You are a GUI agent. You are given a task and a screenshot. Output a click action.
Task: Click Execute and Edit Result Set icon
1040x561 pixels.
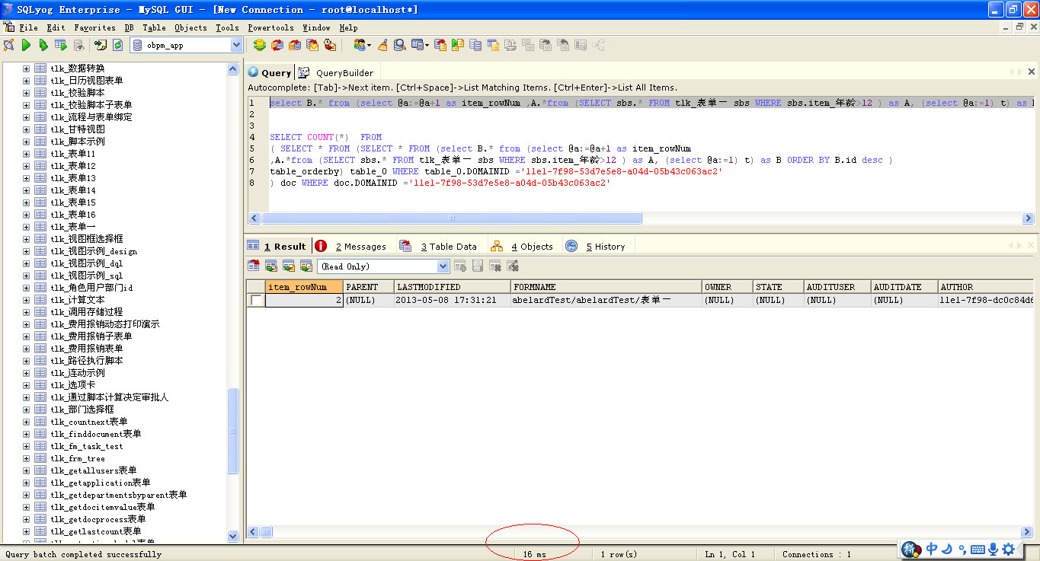point(61,45)
